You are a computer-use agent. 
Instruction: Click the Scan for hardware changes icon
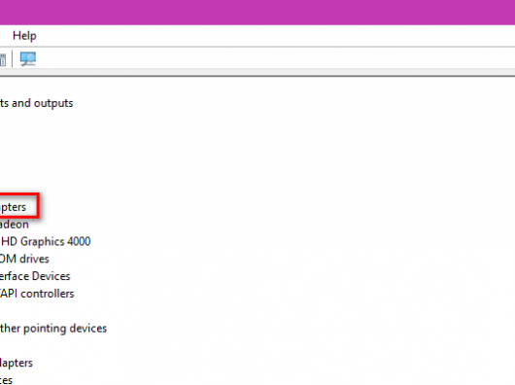pyautogui.click(x=28, y=59)
